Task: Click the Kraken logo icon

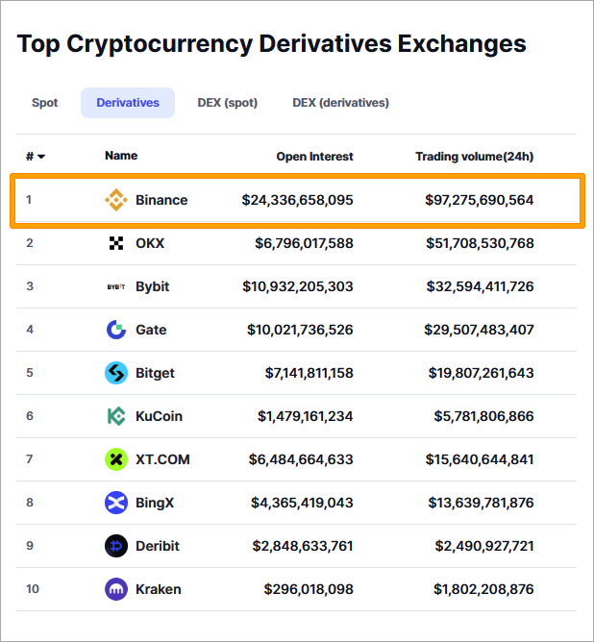Action: (x=115, y=589)
